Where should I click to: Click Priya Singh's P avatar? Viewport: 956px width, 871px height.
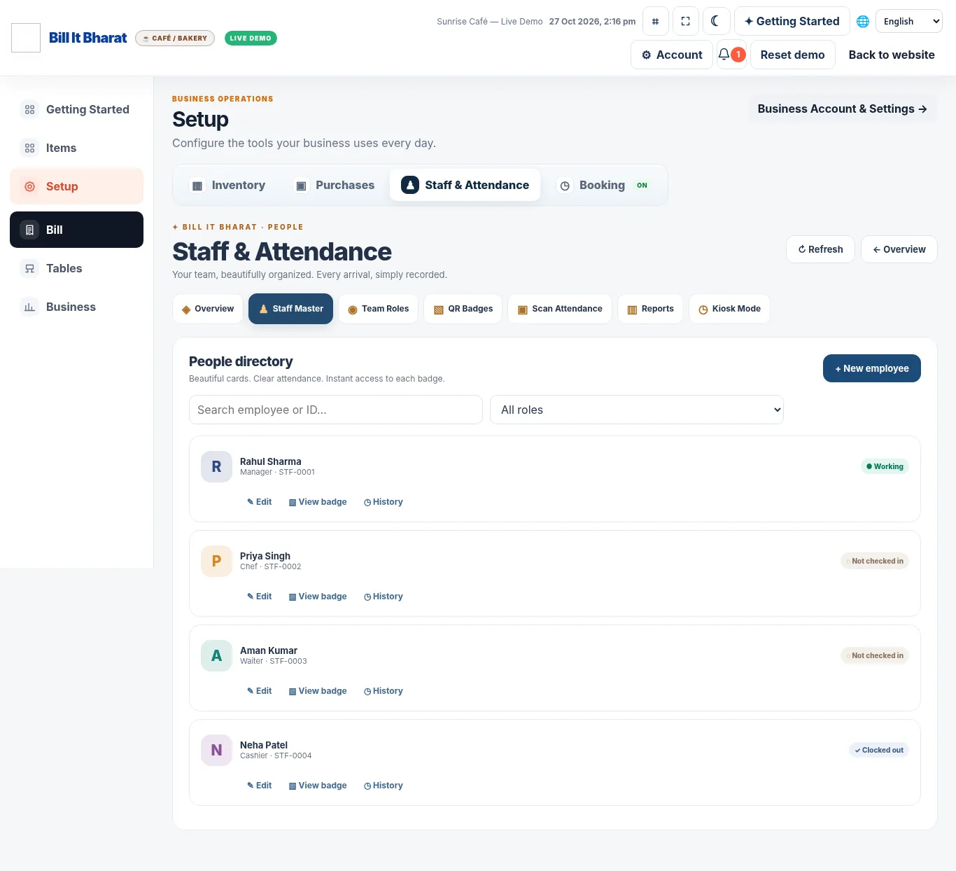(x=216, y=561)
